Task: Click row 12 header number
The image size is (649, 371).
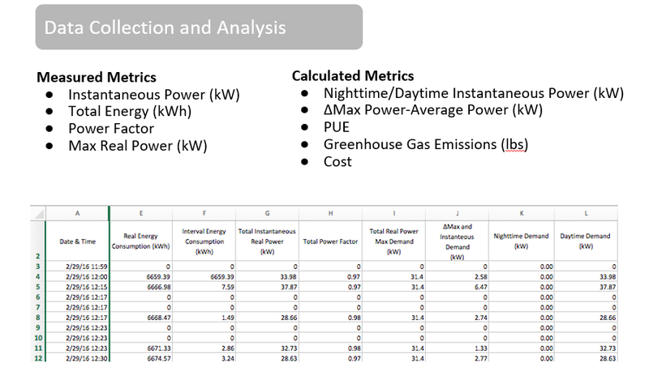Action: click(x=39, y=357)
